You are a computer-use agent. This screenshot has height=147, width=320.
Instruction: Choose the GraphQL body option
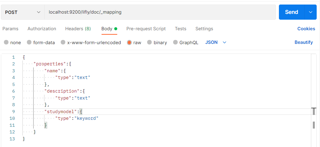click(176, 43)
